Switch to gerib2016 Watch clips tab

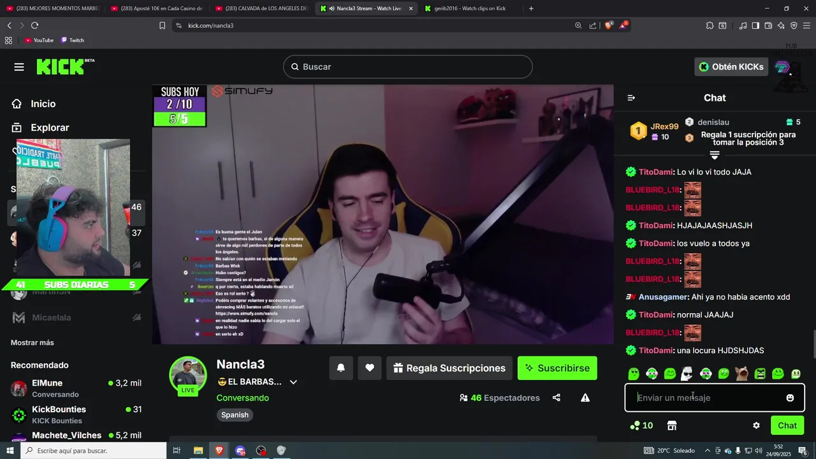click(x=470, y=8)
